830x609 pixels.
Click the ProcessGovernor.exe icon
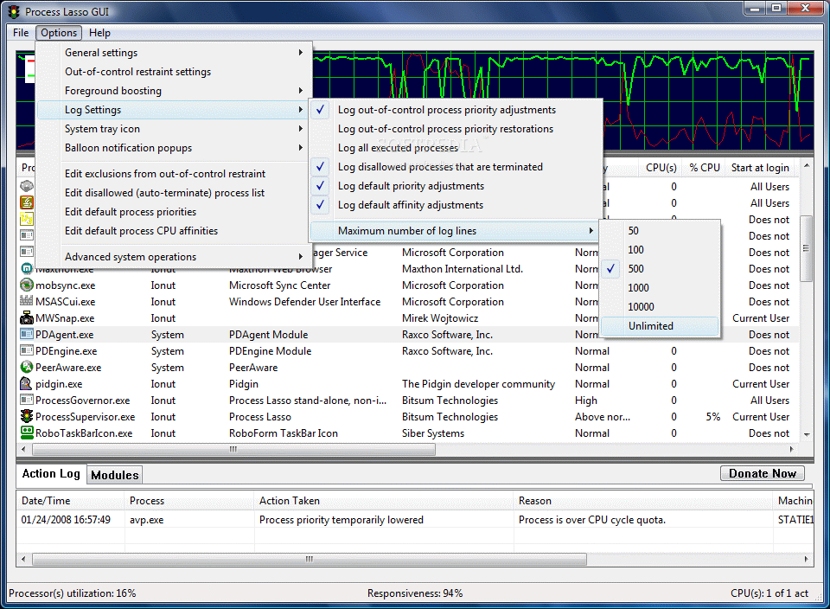point(27,400)
